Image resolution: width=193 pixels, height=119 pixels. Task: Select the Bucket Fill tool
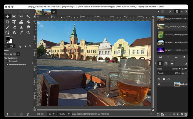pyautogui.click(x=28, y=22)
